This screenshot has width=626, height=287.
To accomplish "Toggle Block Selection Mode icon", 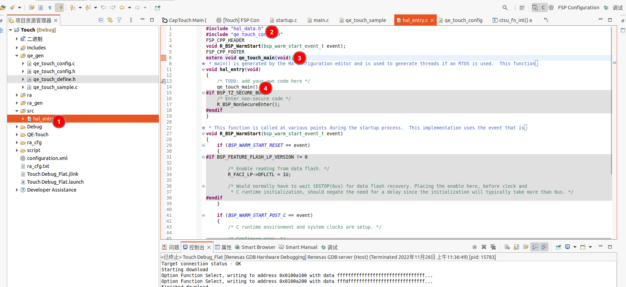I will point(41,8).
